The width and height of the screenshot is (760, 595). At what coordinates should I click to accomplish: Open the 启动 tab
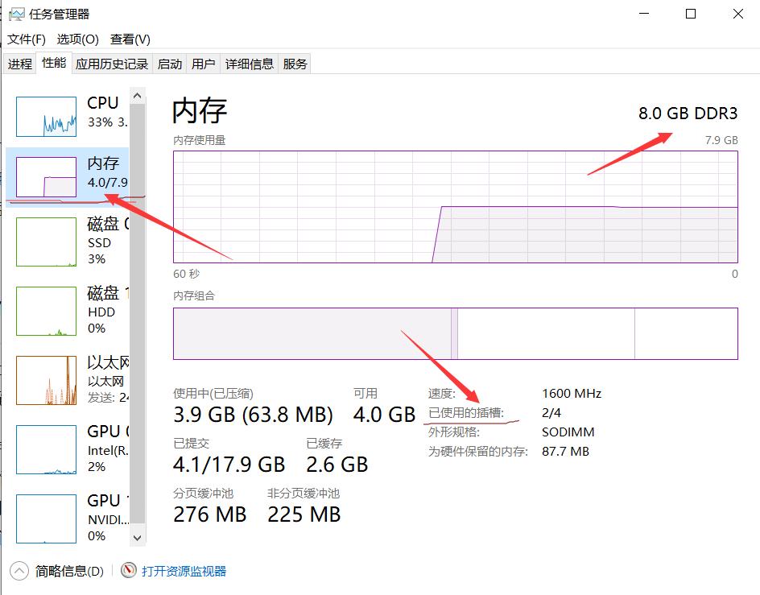[169, 63]
